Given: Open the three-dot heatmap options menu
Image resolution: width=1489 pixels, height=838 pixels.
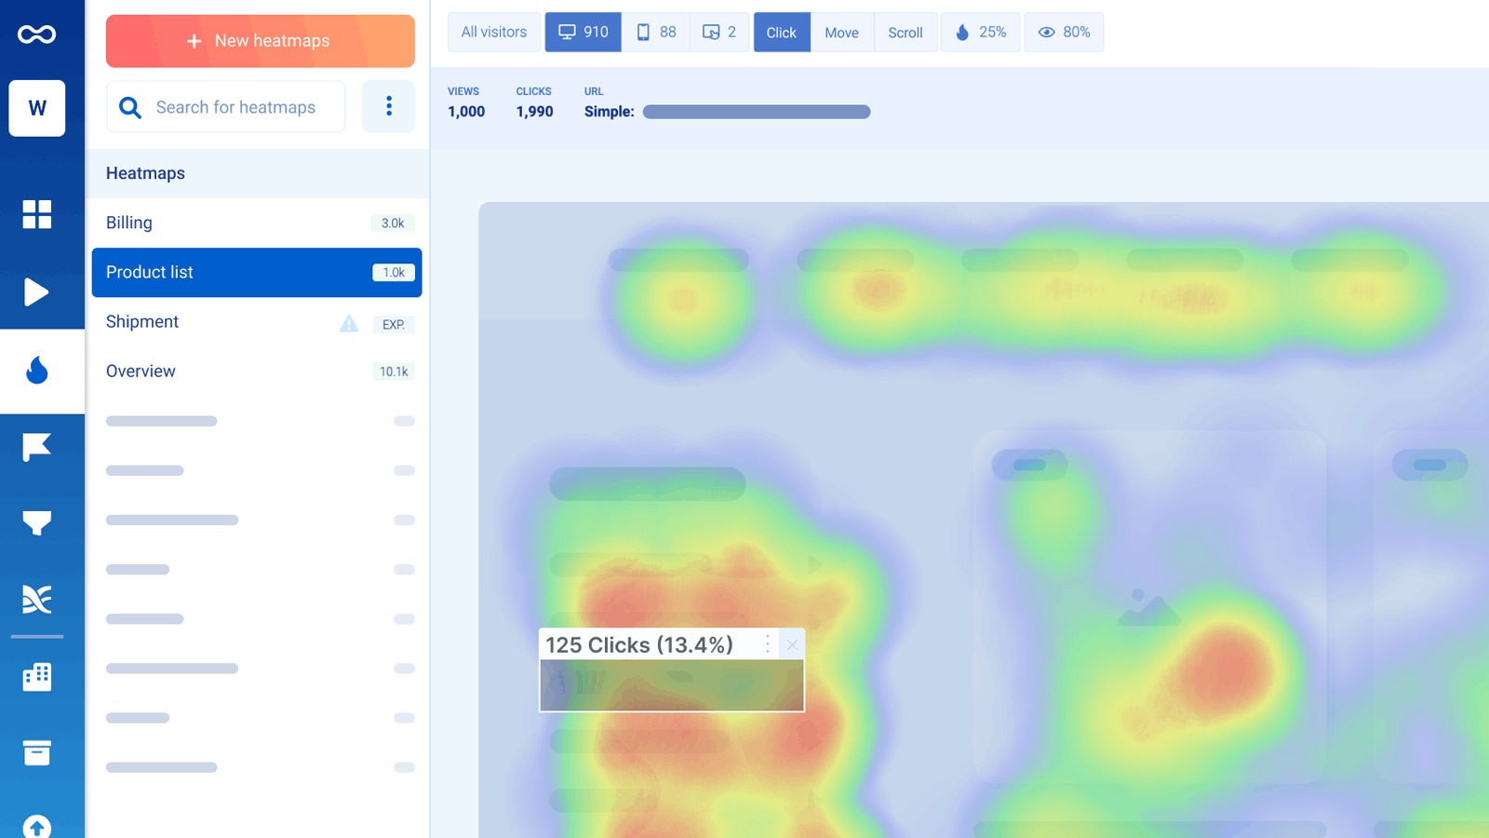Looking at the screenshot, I should pos(389,106).
